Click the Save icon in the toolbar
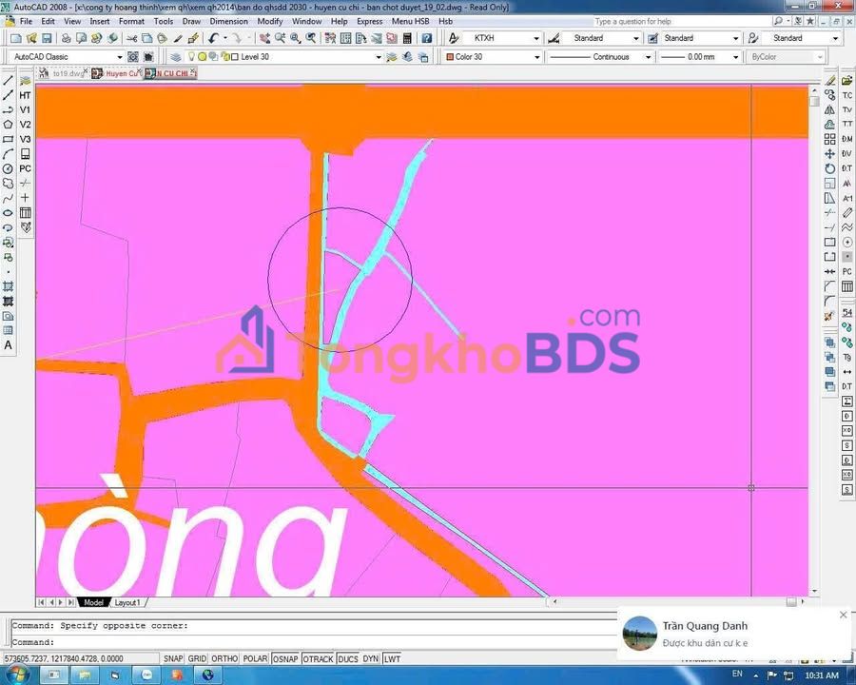This screenshot has height=685, width=856. [x=46, y=38]
